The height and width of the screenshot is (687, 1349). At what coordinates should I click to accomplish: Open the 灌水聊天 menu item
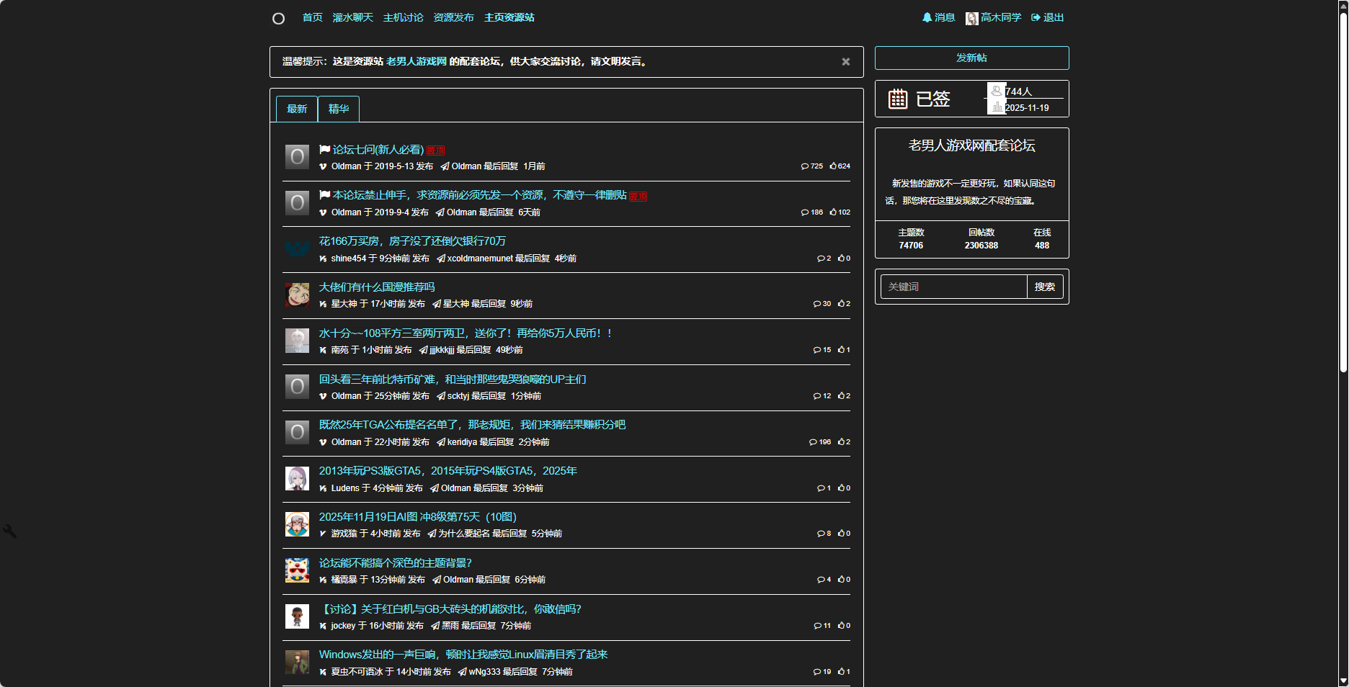353,17
